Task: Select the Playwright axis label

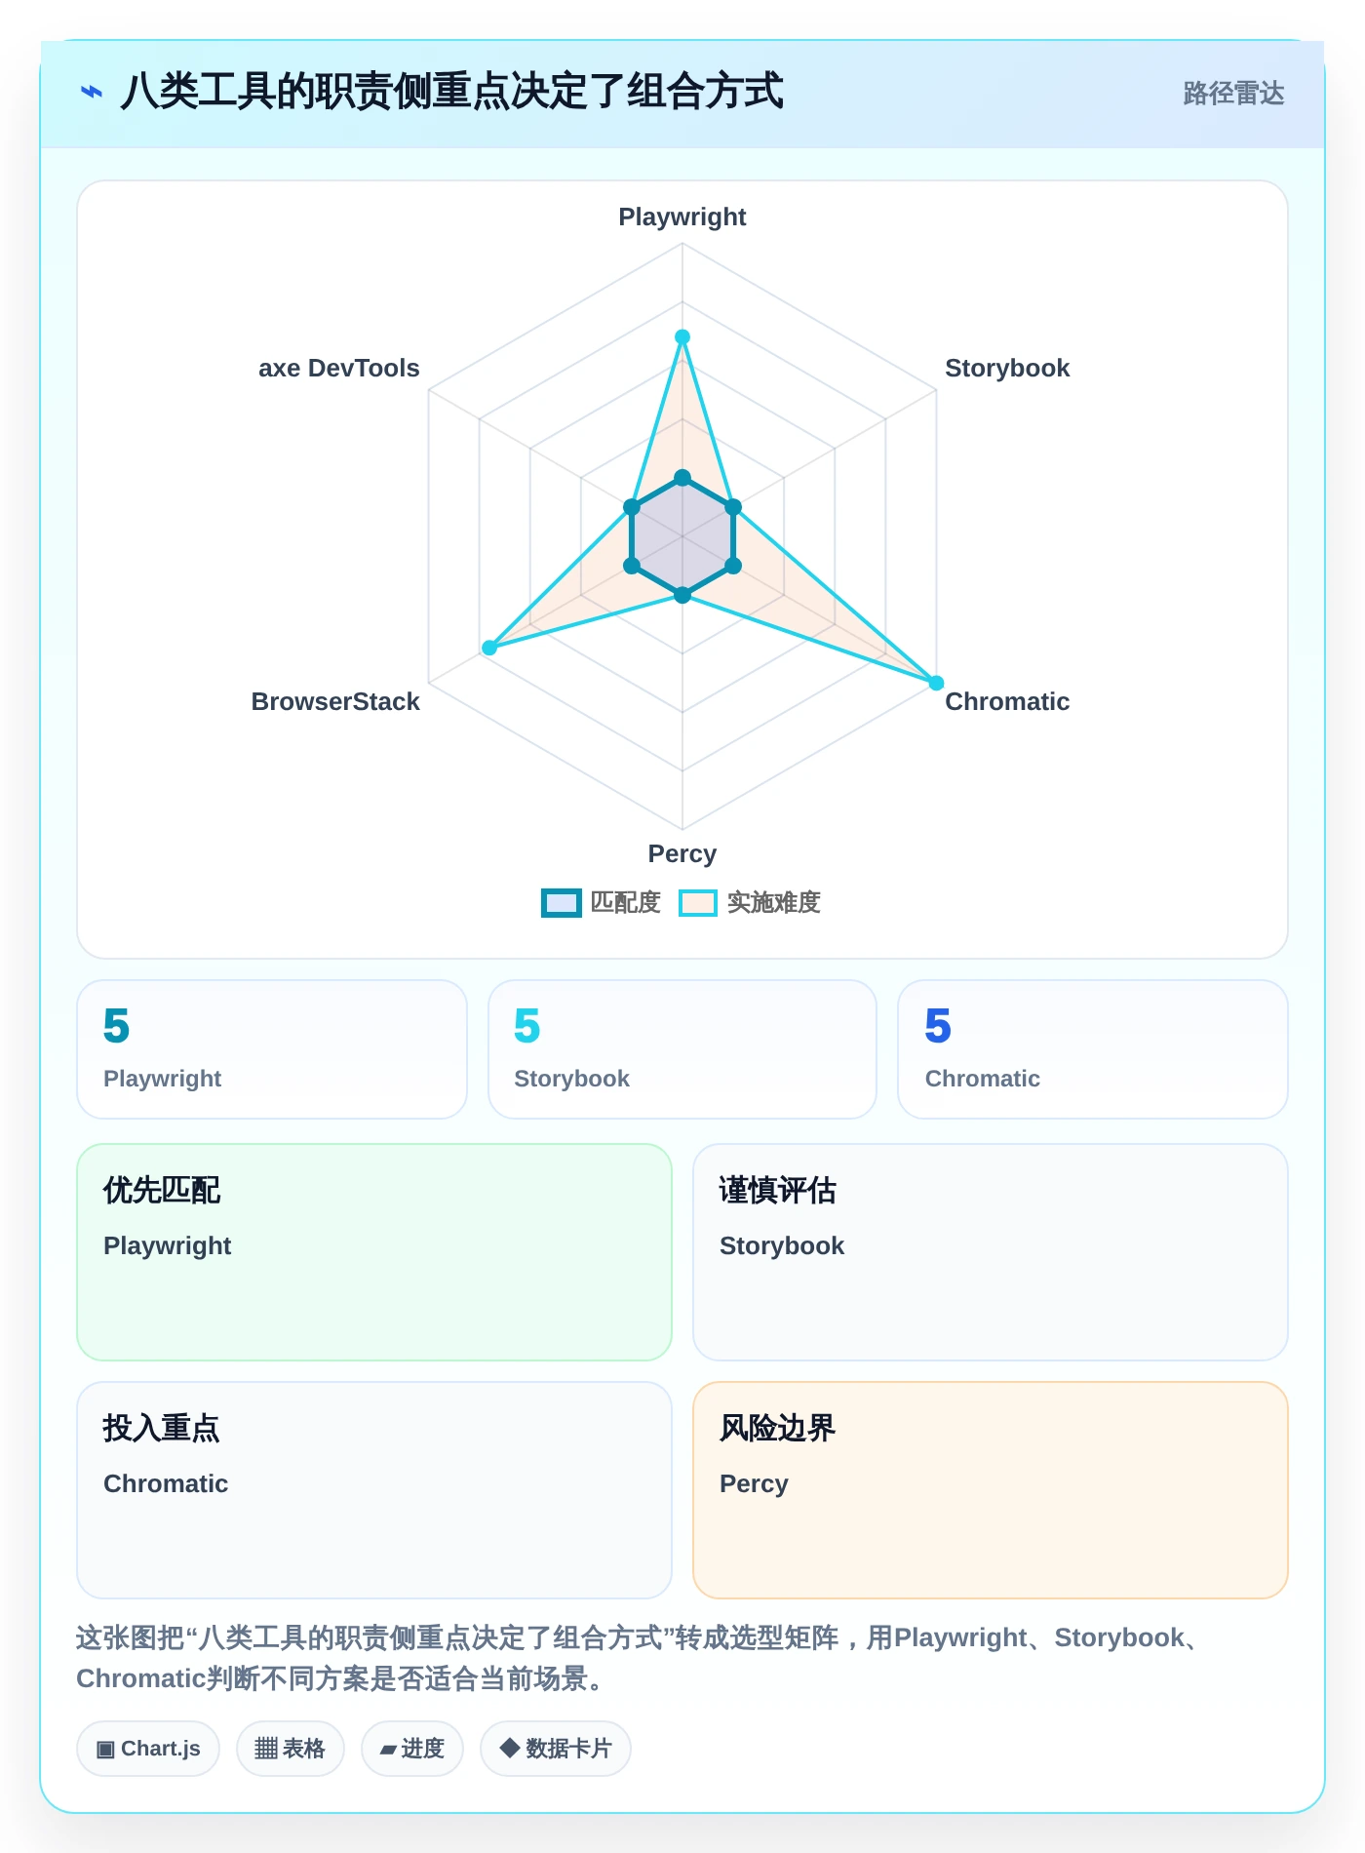Action: point(682,217)
